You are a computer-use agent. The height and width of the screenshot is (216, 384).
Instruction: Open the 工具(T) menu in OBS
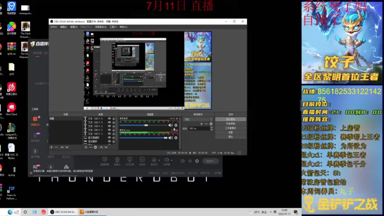coord(113,27)
